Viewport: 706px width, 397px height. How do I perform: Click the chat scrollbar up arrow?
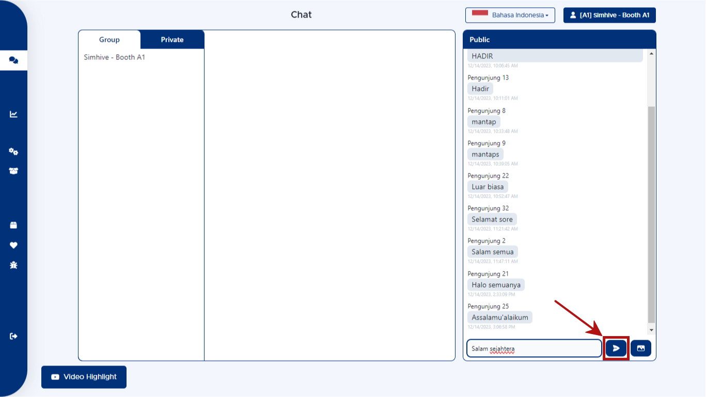(651, 54)
